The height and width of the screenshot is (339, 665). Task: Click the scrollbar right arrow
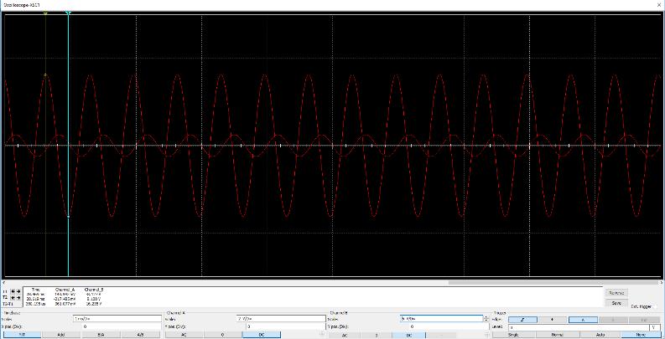(x=659, y=282)
